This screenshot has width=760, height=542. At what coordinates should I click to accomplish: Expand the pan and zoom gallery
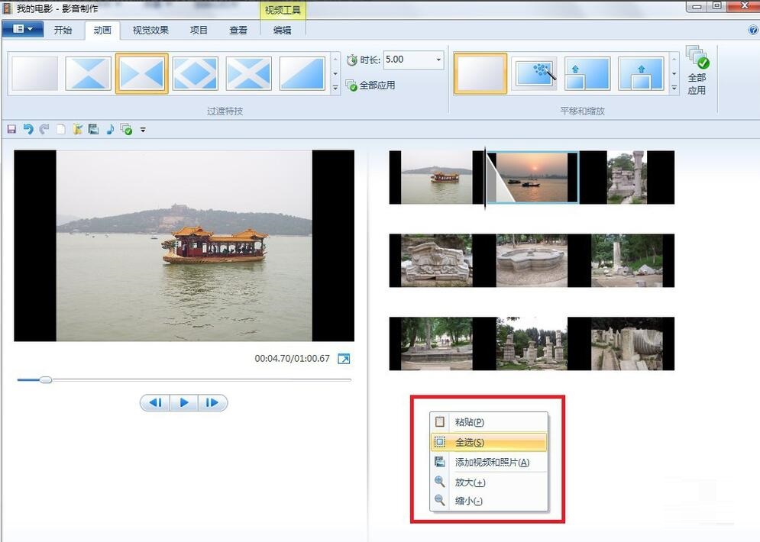(674, 88)
